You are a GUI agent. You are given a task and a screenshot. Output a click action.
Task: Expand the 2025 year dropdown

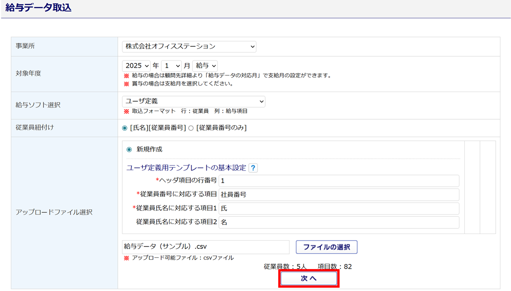coord(136,66)
